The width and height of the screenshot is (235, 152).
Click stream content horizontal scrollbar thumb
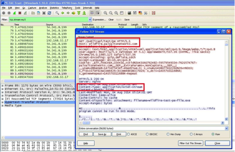tap(86, 123)
